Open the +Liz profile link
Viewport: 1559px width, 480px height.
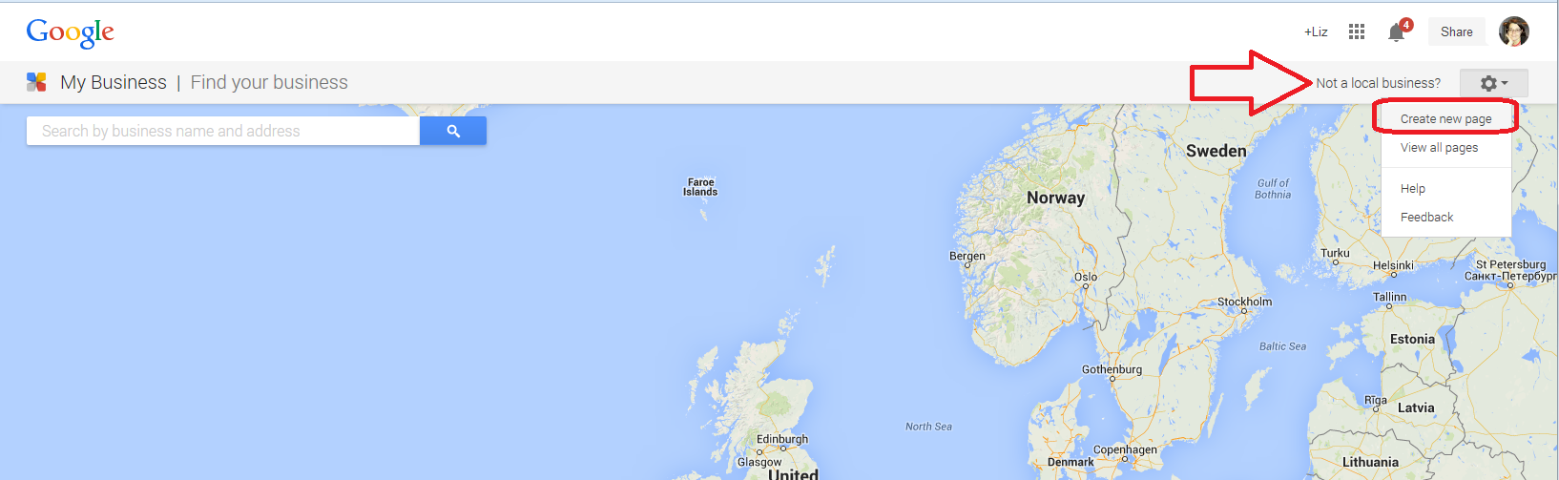[x=1316, y=31]
